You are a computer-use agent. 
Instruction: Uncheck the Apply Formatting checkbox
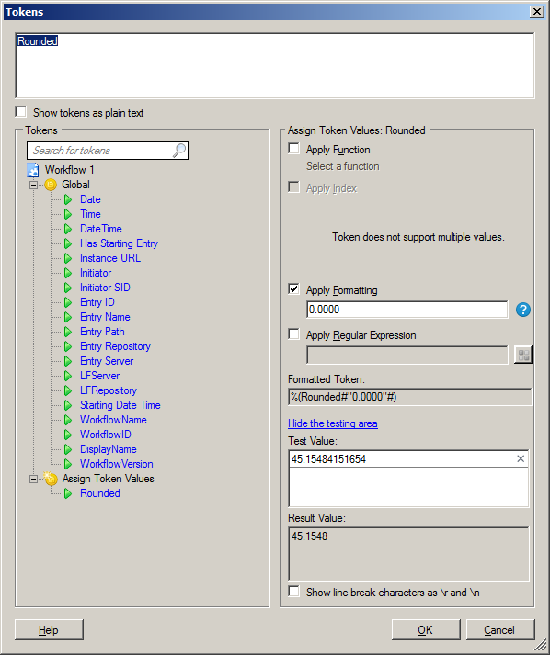pos(293,289)
